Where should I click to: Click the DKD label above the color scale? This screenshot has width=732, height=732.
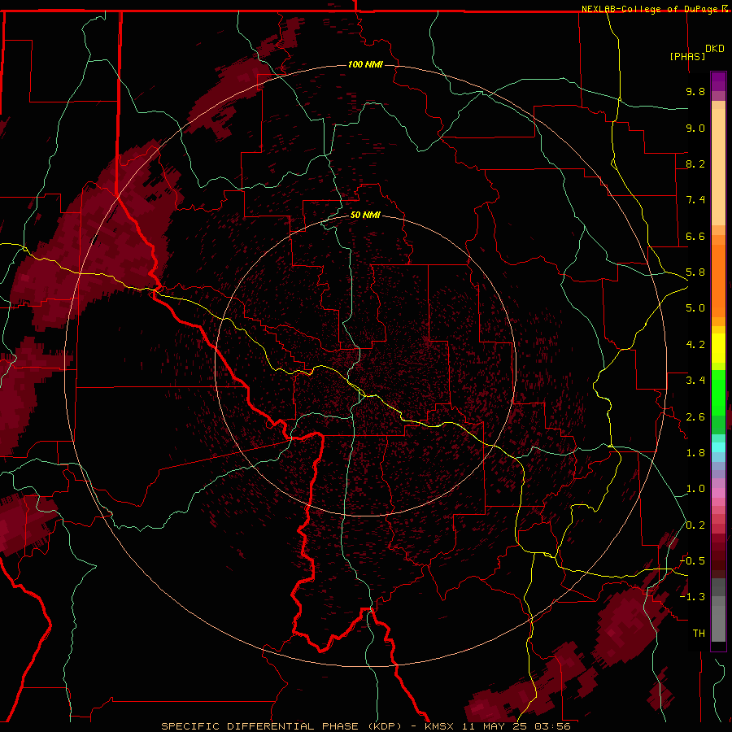coord(715,49)
